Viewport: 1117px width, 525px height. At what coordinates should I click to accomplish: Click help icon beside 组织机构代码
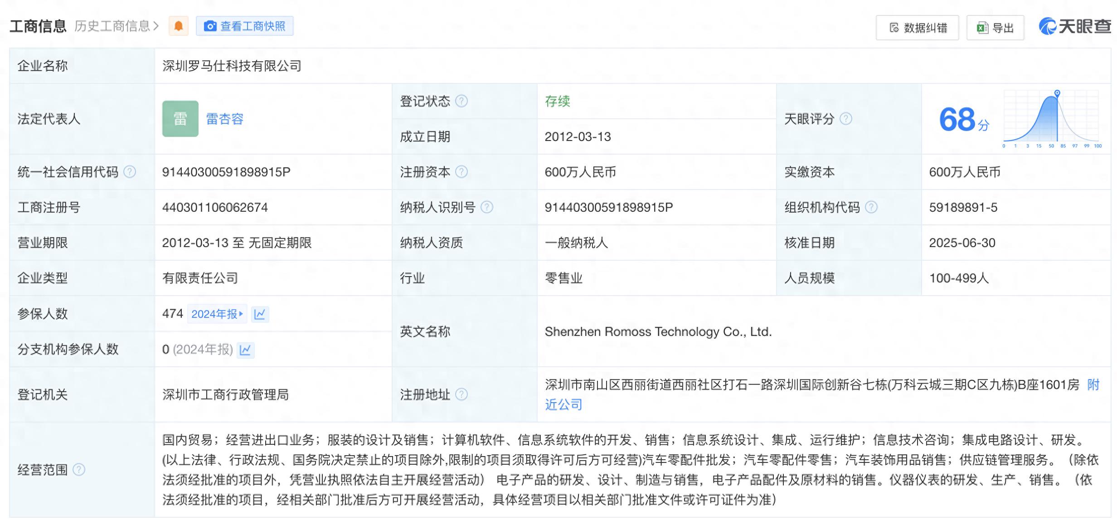pyautogui.click(x=871, y=207)
